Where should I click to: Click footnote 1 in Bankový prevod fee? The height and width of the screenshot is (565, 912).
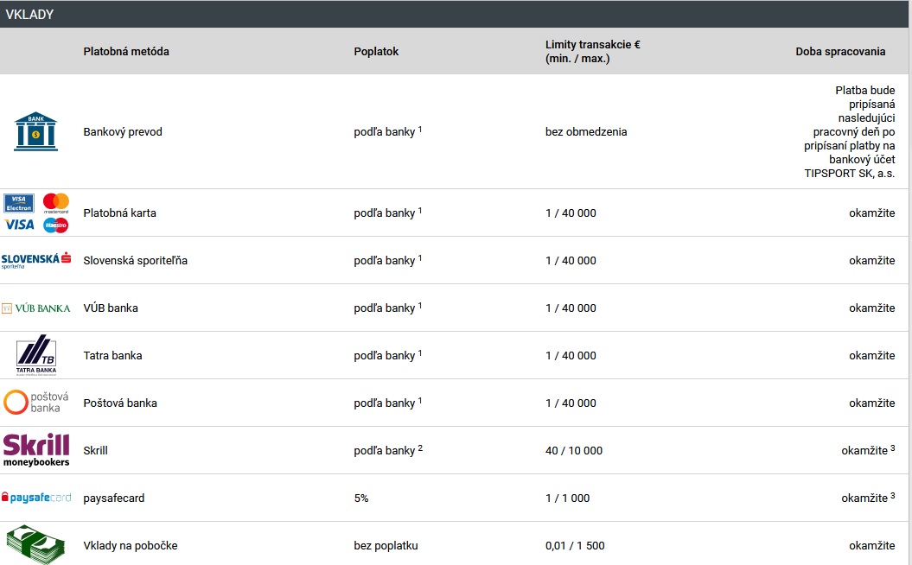pos(420,129)
